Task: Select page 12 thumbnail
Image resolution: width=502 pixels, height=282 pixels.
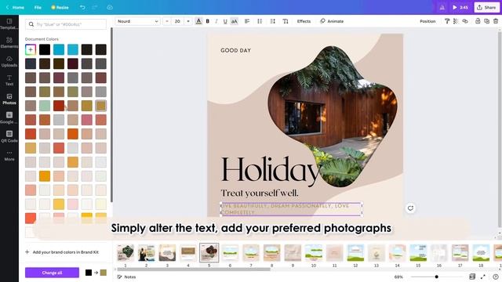Action: pyautogui.click(x=355, y=252)
